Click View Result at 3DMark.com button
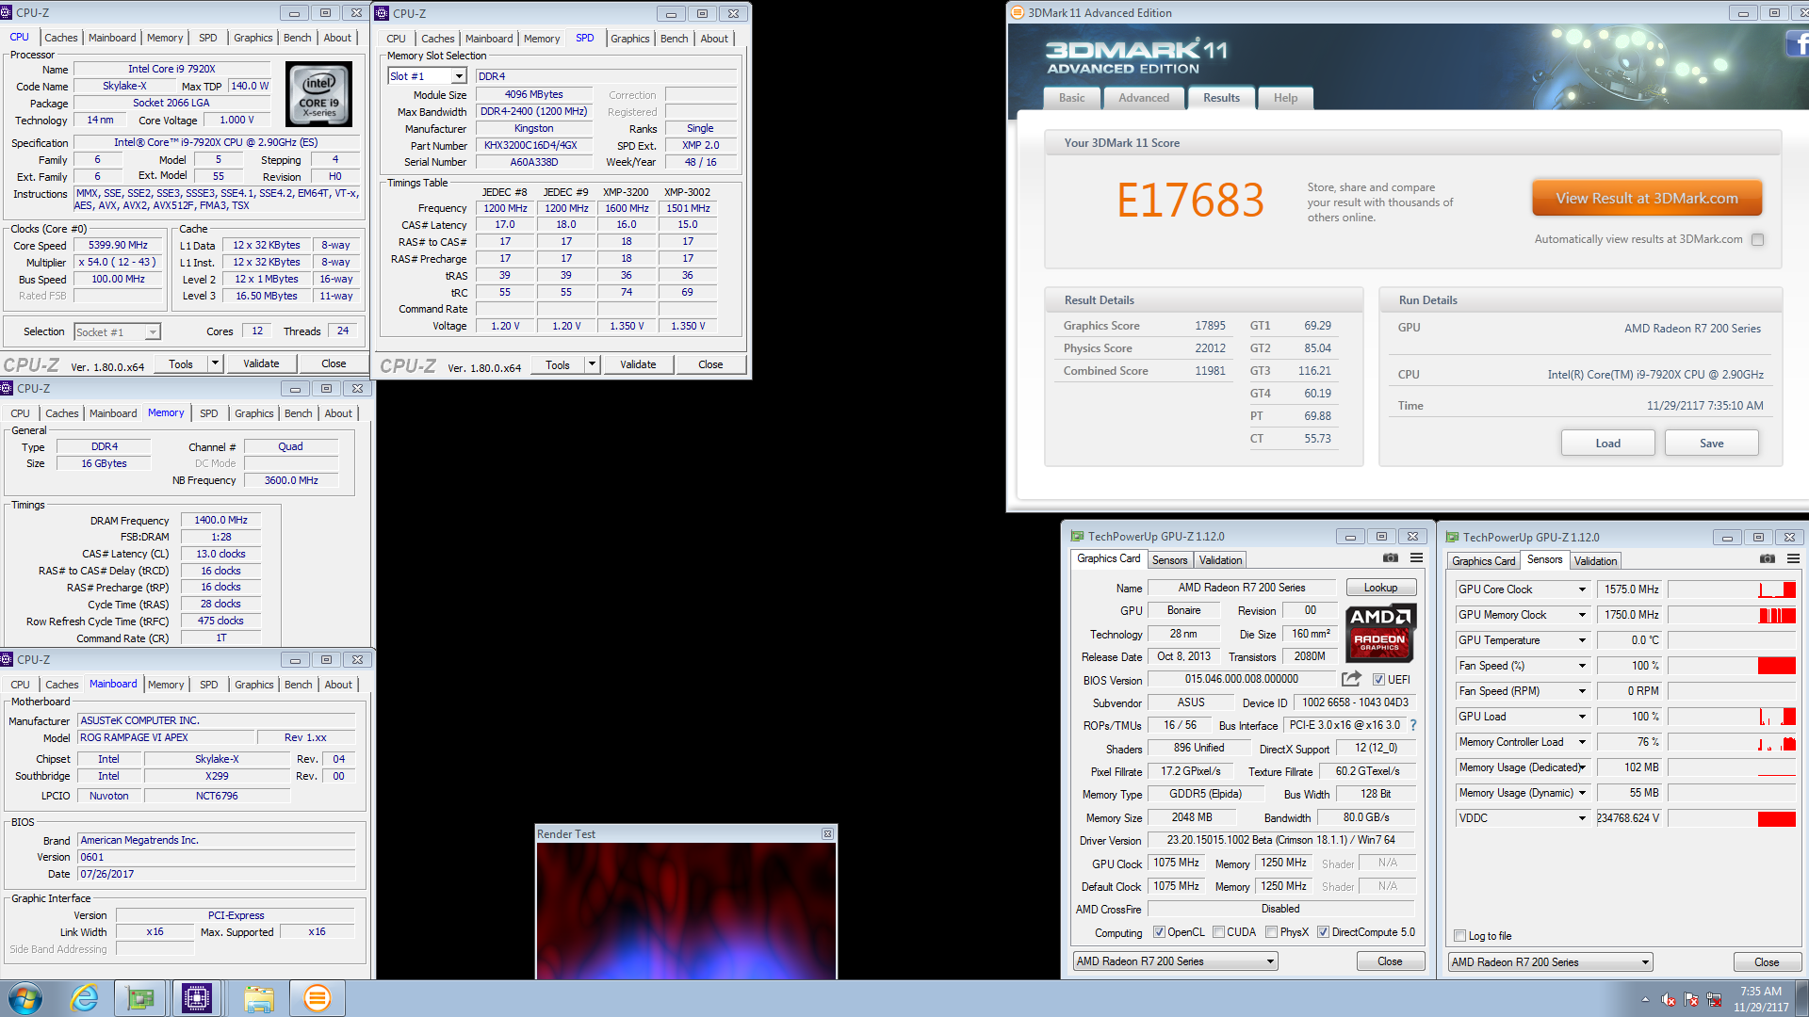1809x1017 pixels. click(x=1646, y=198)
